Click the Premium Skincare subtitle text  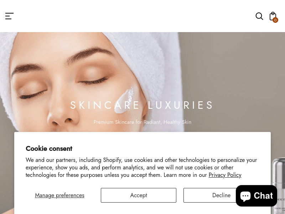coord(142,122)
